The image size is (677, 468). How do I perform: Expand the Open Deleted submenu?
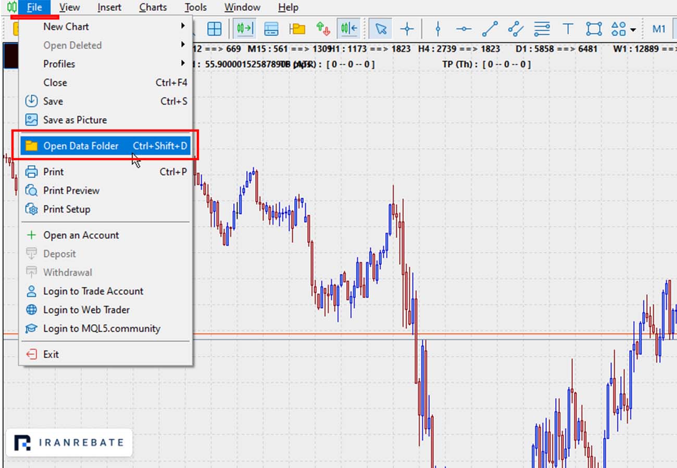click(106, 45)
